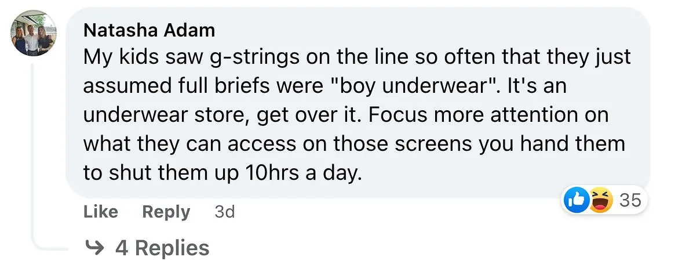Click the curved reply arrow icon
Screen dimensions: 682x264
93,248
